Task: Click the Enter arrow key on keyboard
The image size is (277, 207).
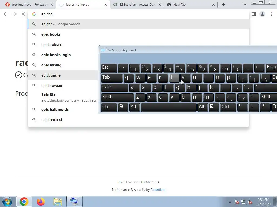Action: click(266, 88)
